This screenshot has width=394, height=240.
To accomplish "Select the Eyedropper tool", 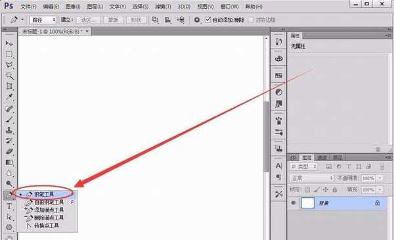I will 9,97.
